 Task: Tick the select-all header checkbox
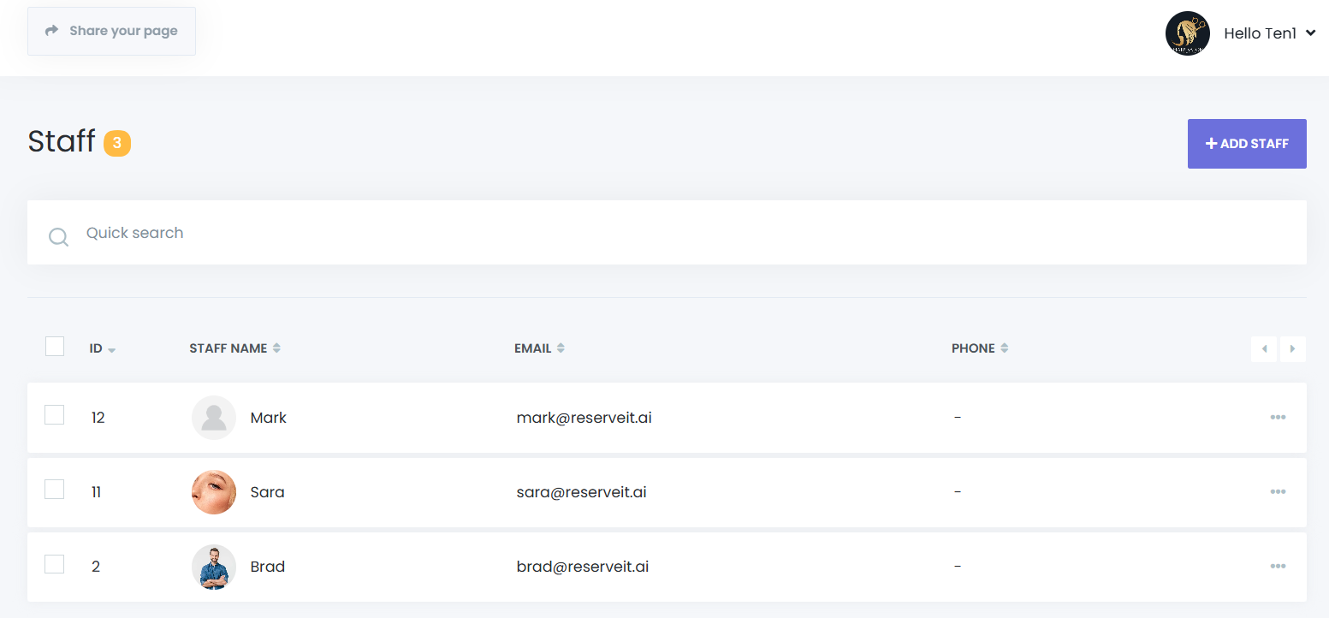[x=55, y=346]
